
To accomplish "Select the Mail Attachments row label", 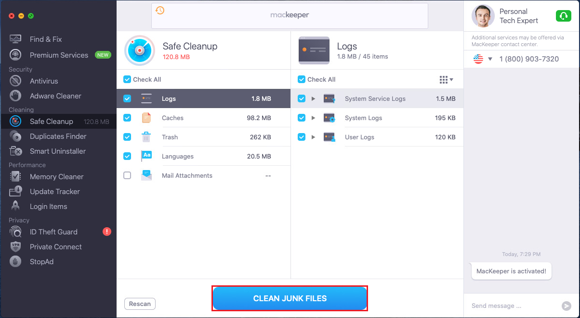I will click(187, 175).
